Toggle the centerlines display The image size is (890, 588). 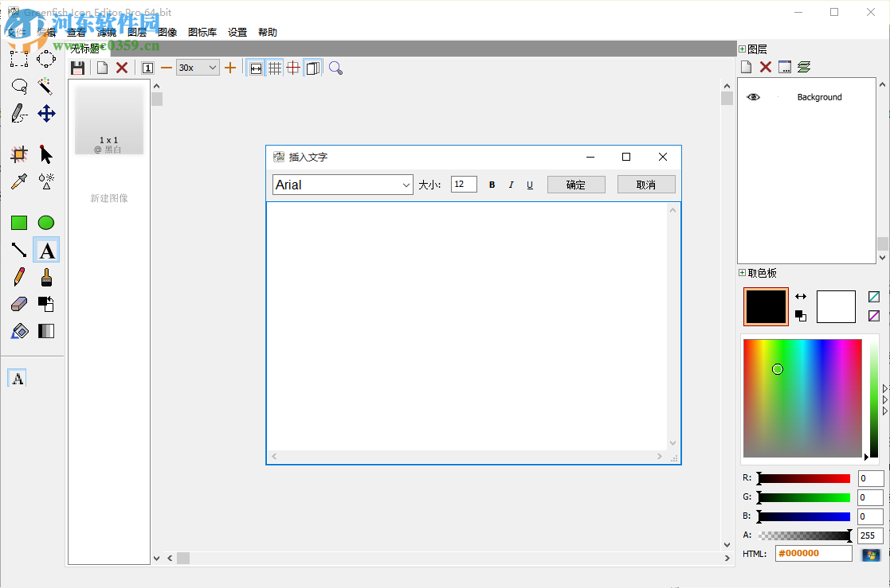pos(293,68)
